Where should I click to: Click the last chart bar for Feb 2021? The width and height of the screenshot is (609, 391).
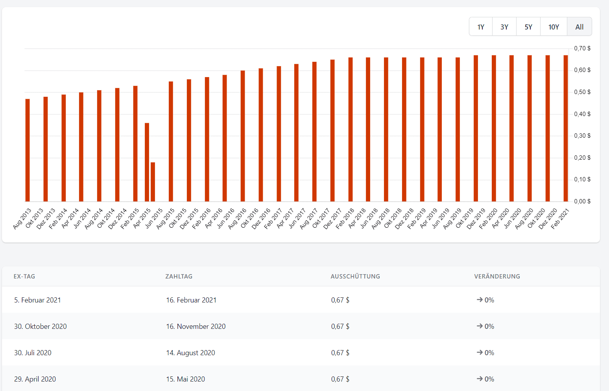566,128
